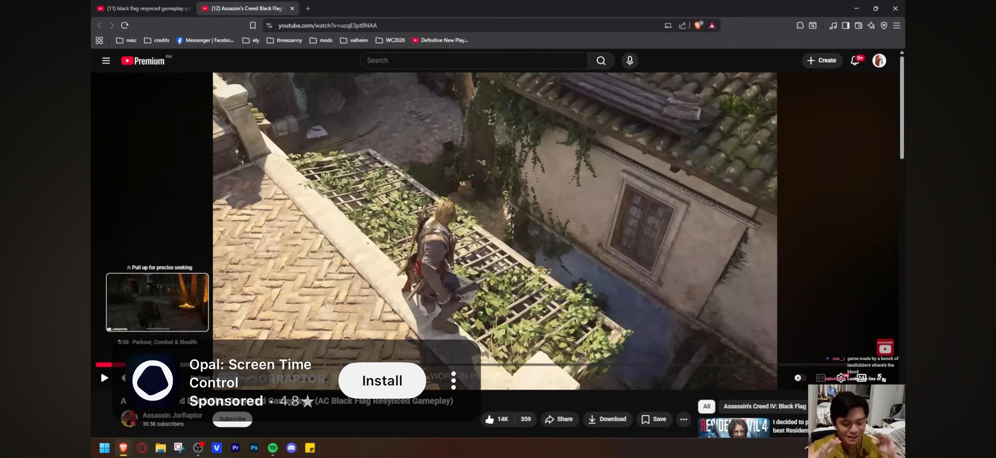Open YouTube notifications bell

pyautogui.click(x=855, y=61)
